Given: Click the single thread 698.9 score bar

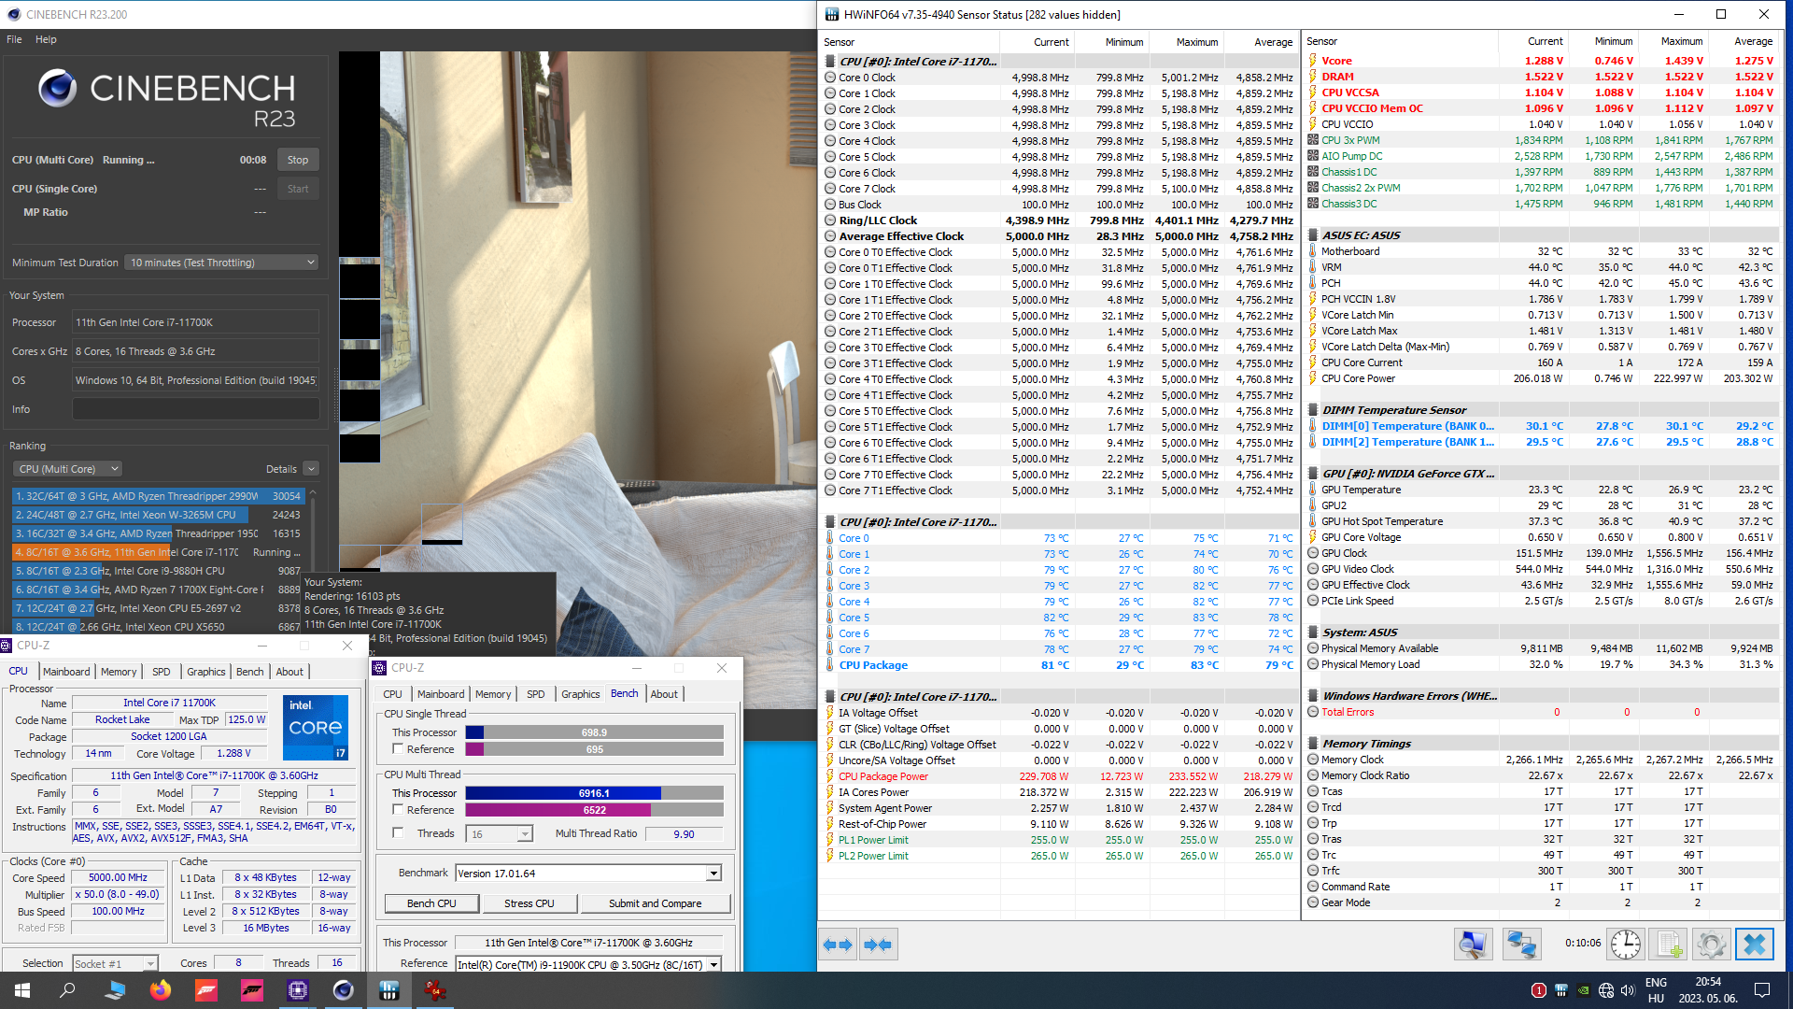Looking at the screenshot, I should pos(594,732).
